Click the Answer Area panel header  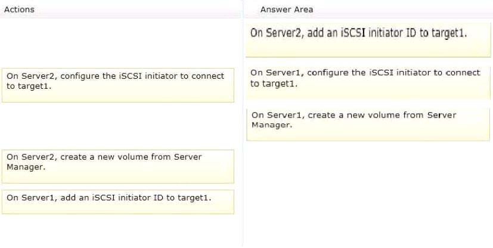coord(286,10)
